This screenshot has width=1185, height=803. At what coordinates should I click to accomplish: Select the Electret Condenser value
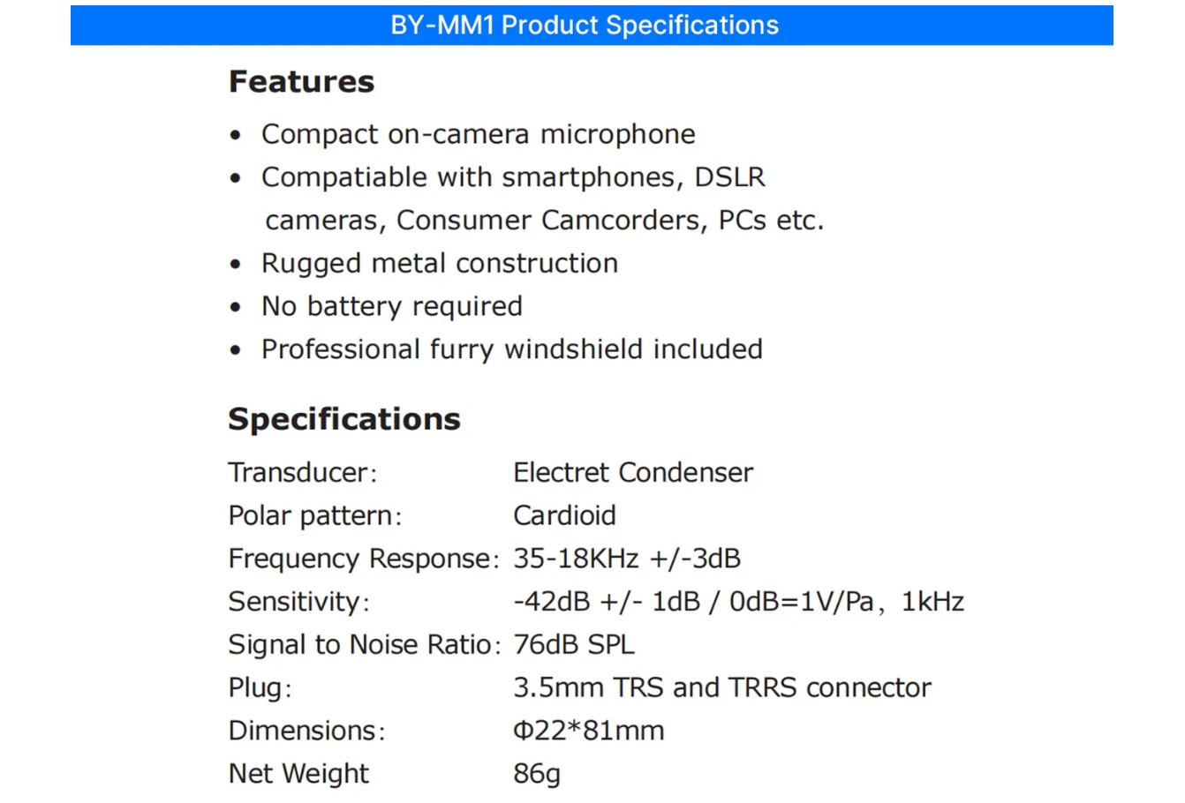633,473
